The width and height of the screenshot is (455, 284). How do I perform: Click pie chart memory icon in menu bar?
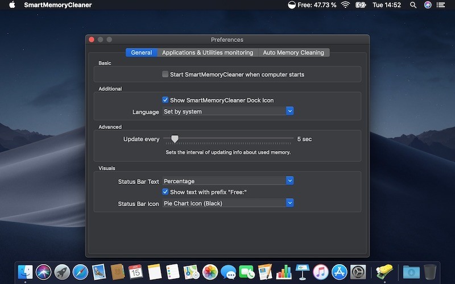pos(292,5)
